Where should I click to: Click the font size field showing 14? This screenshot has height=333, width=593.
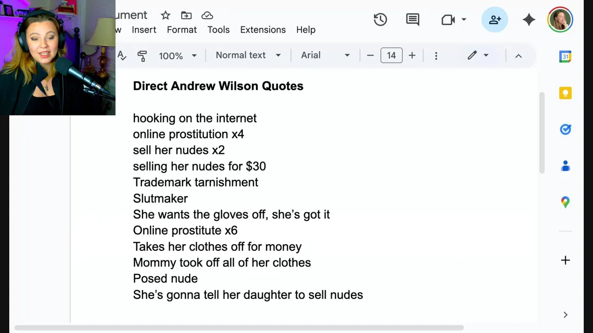click(391, 55)
